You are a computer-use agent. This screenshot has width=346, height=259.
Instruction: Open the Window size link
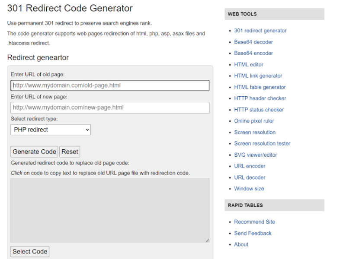click(249, 189)
